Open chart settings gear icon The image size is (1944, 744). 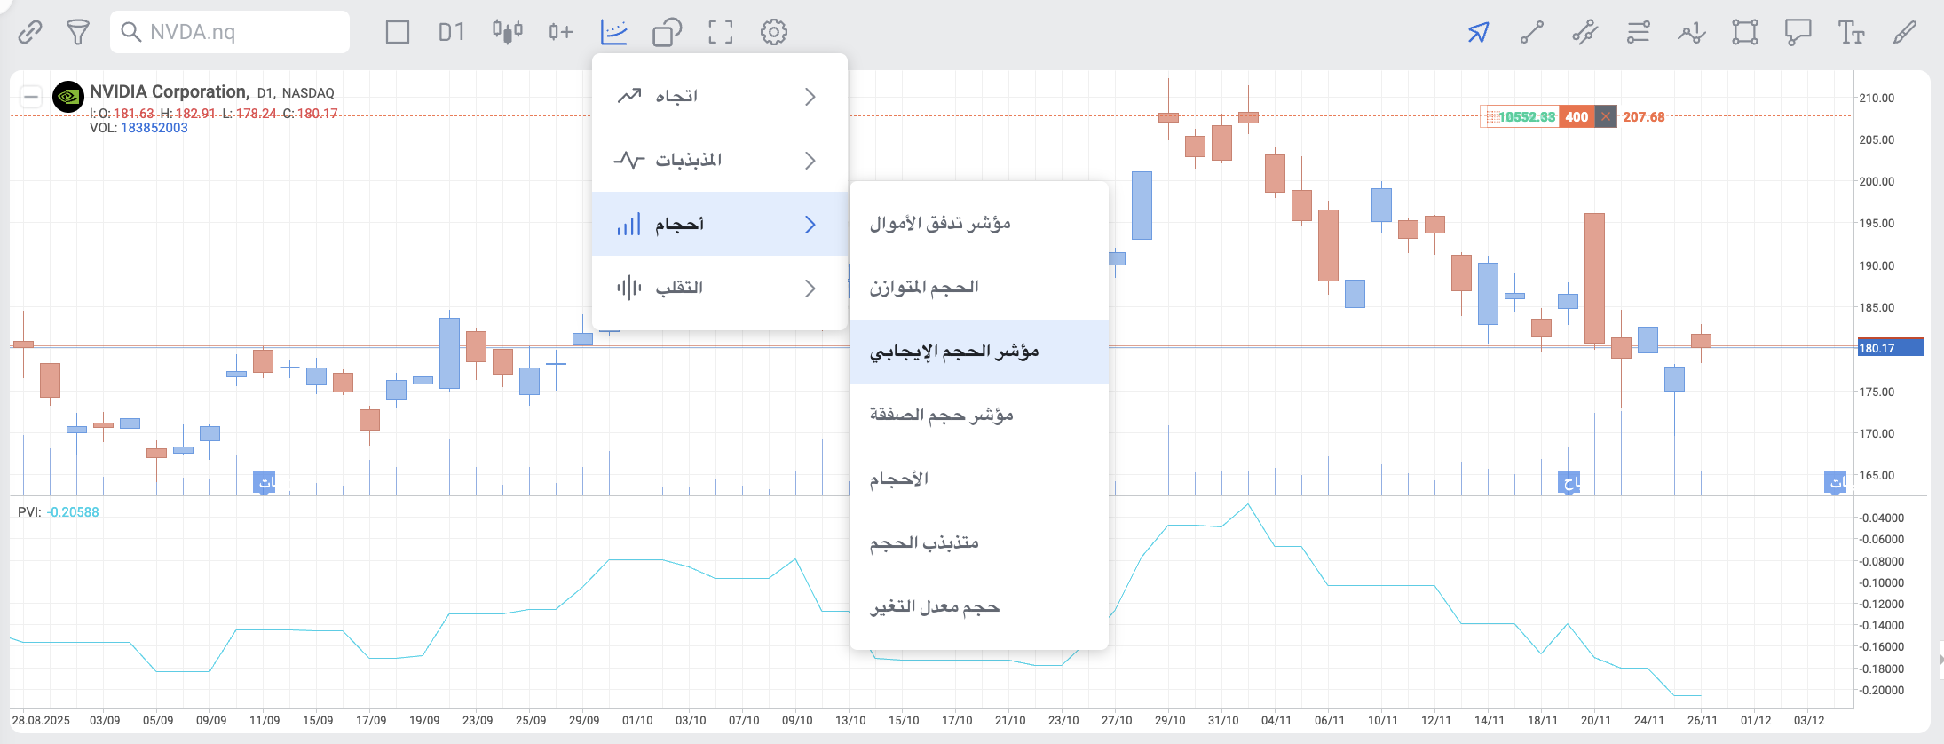coord(774,33)
